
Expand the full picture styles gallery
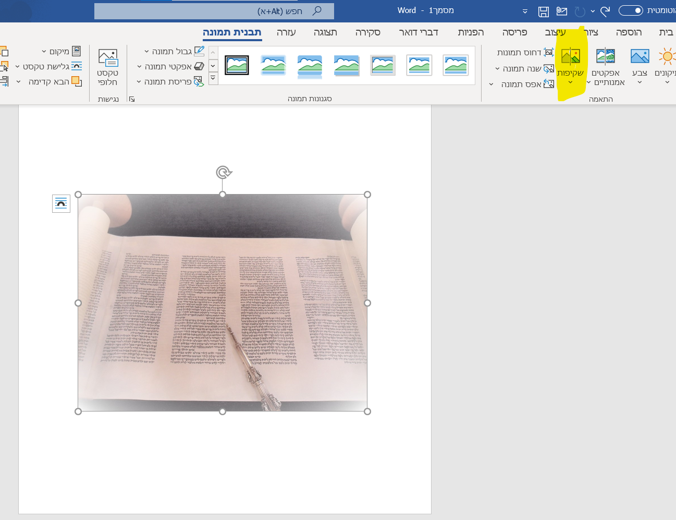click(213, 78)
